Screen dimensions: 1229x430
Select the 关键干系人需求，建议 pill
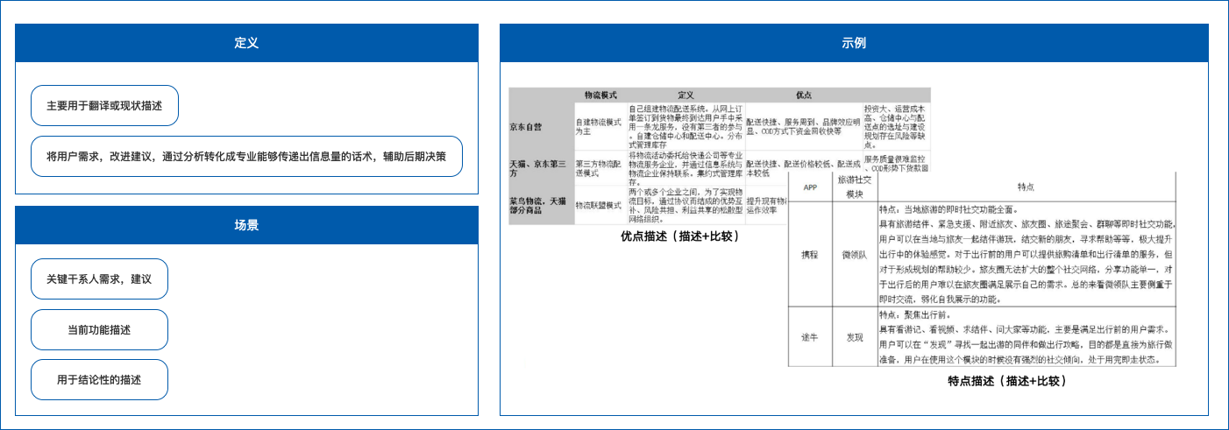pos(99,279)
